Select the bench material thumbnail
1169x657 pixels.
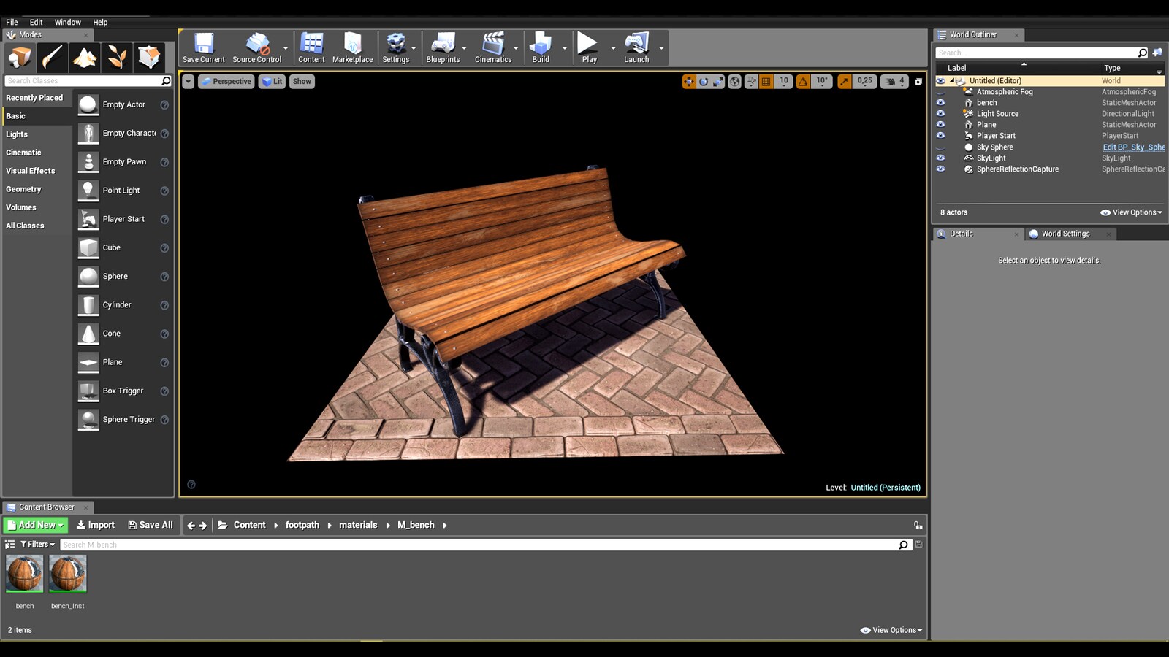(x=24, y=575)
